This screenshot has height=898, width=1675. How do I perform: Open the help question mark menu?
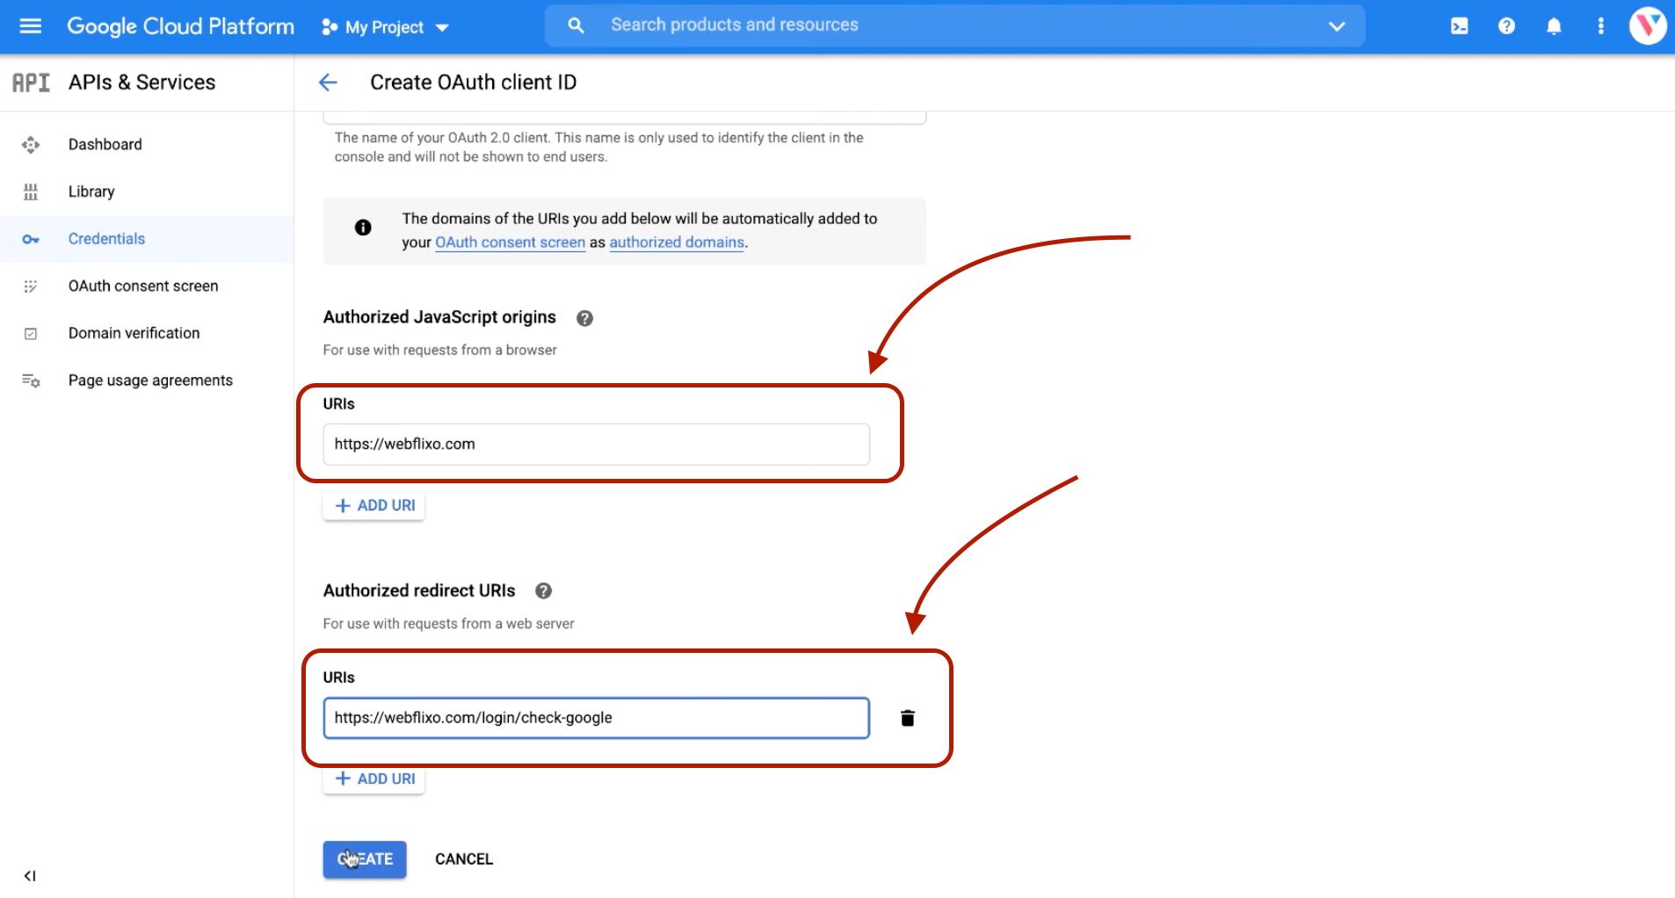pyautogui.click(x=1506, y=26)
